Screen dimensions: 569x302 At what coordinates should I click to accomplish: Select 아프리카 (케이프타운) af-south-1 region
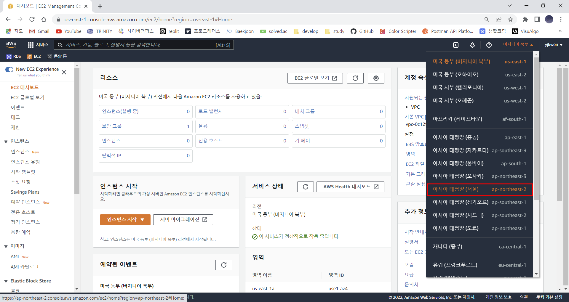[480, 119]
